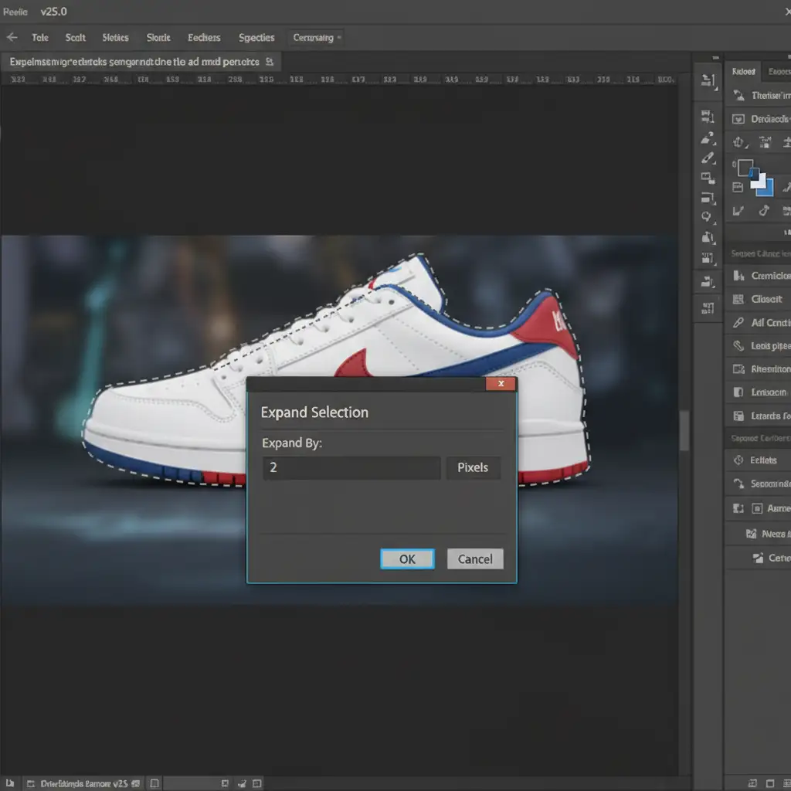Click the OK button in Expand Selection
Screen dimensions: 791x791
[407, 559]
